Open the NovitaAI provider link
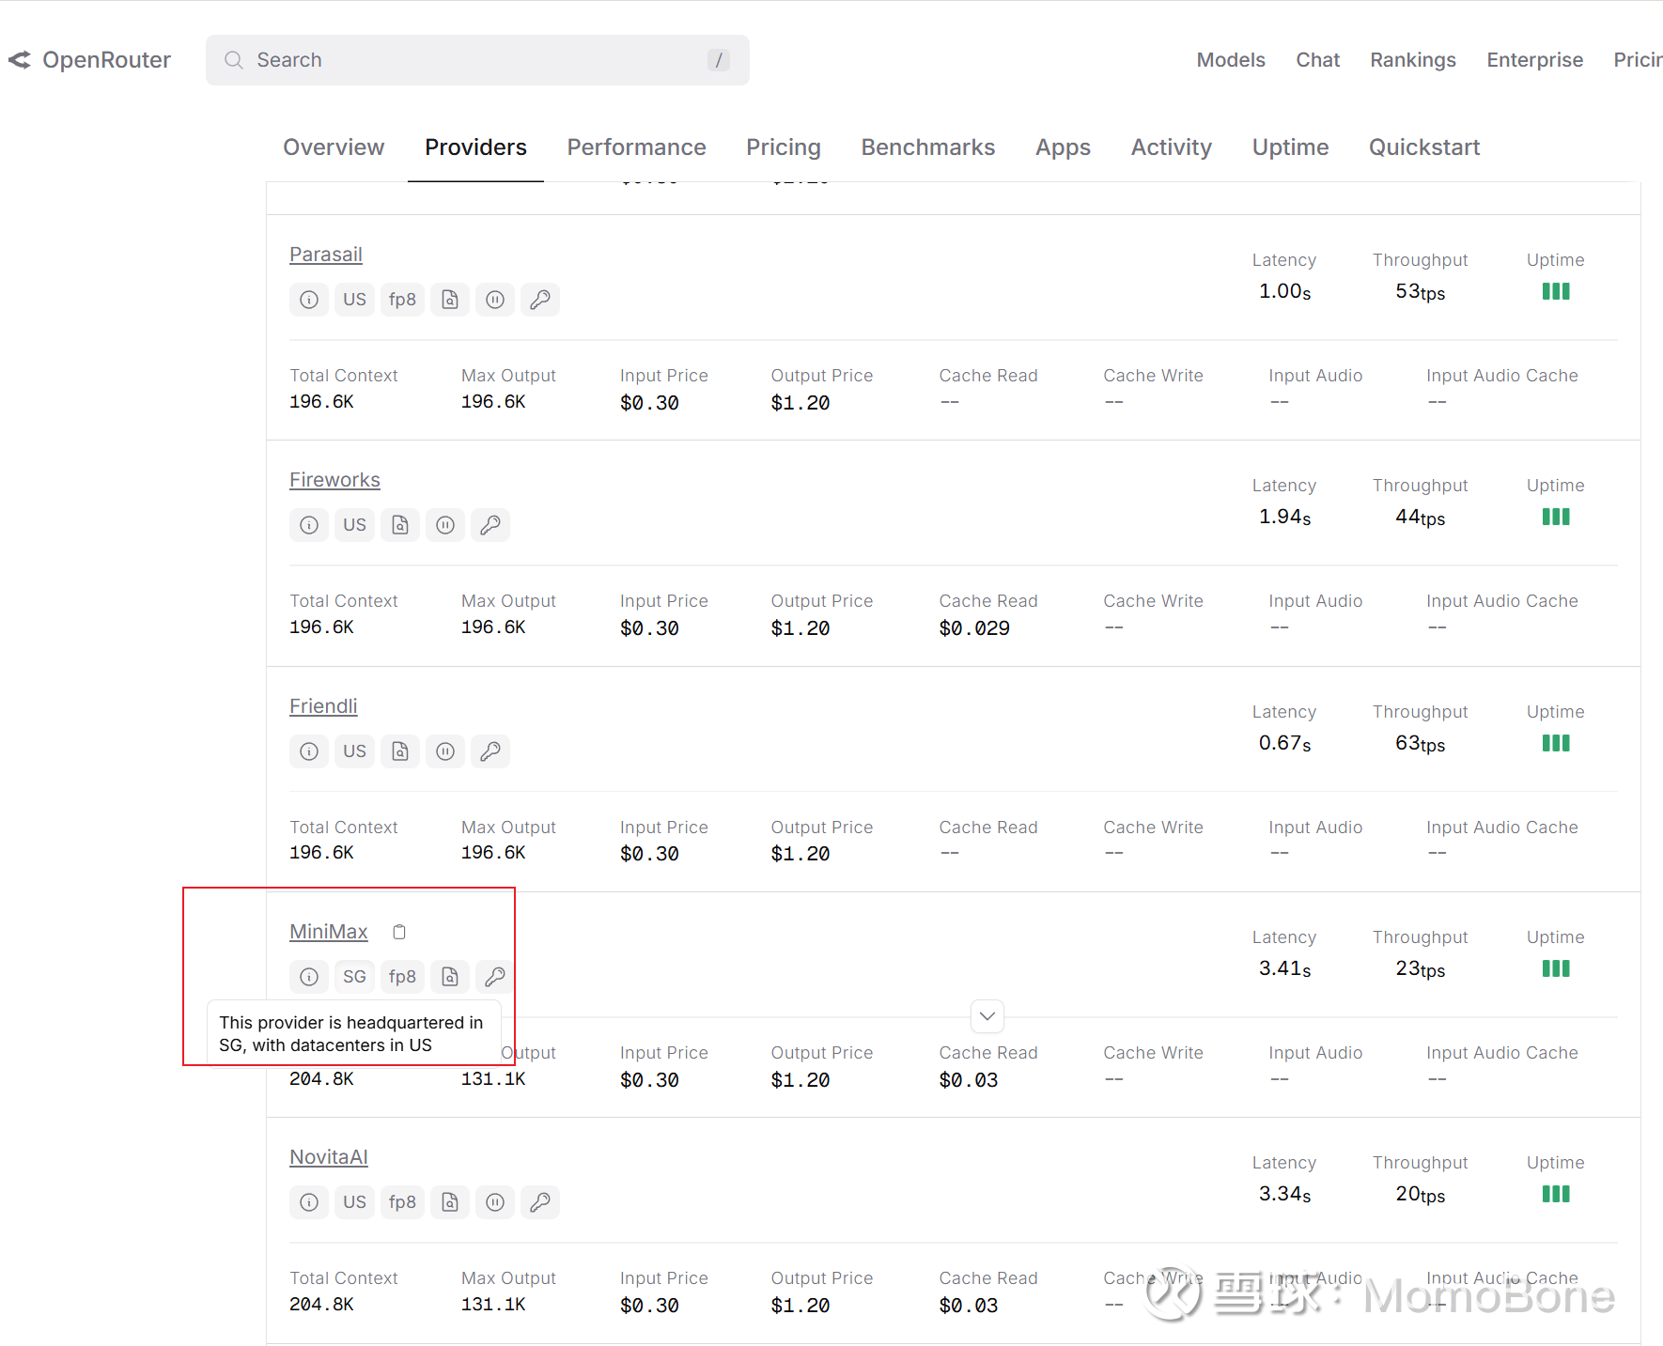This screenshot has width=1663, height=1346. click(329, 1157)
